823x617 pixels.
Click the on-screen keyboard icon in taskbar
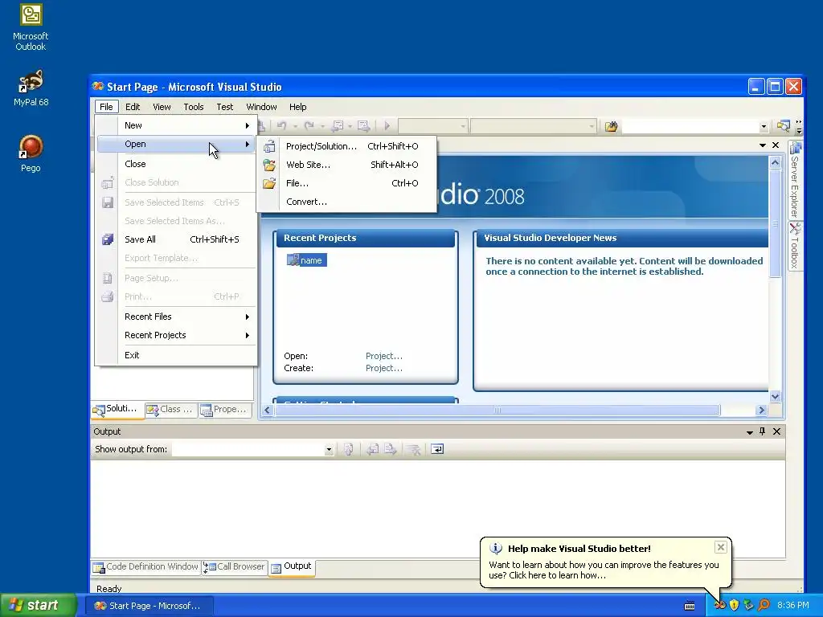click(690, 606)
